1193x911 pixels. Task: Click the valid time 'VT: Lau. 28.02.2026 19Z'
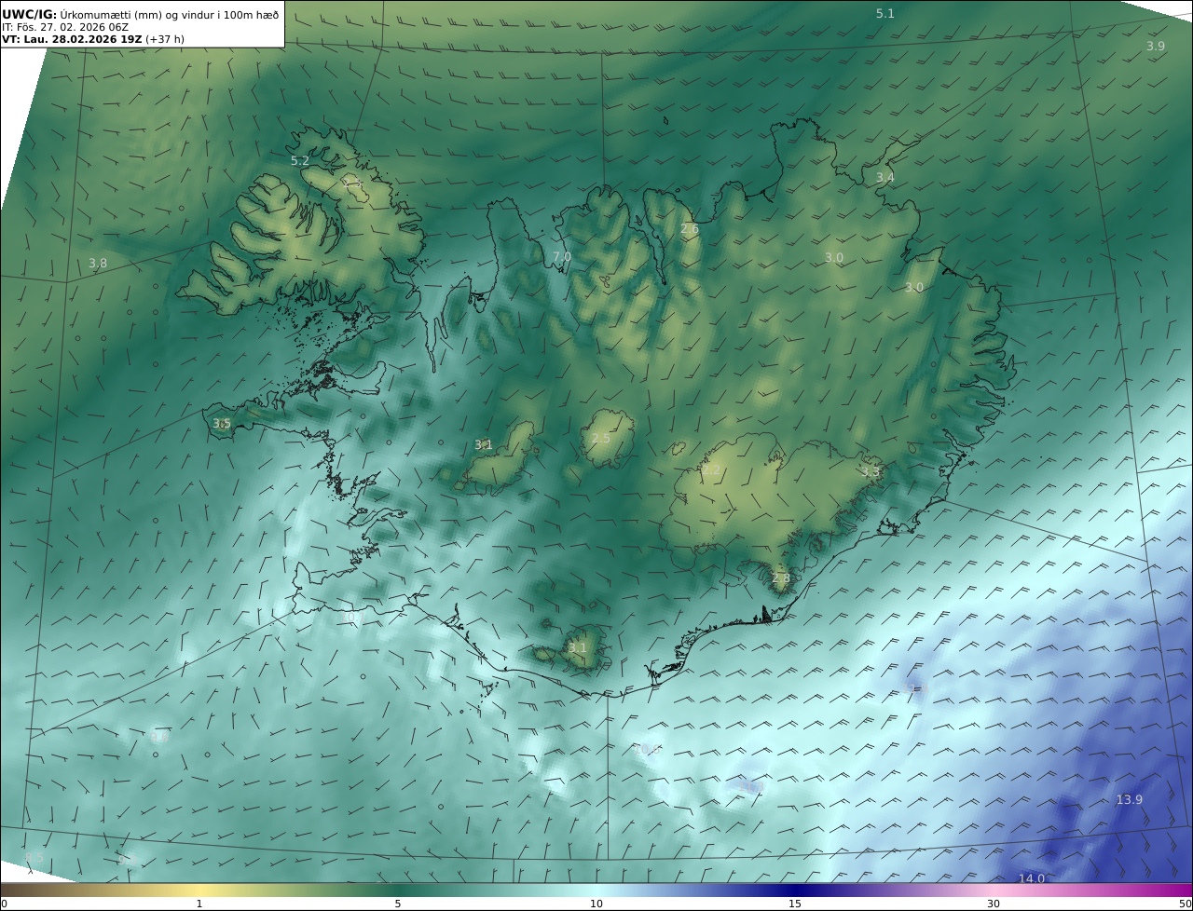click(x=73, y=39)
